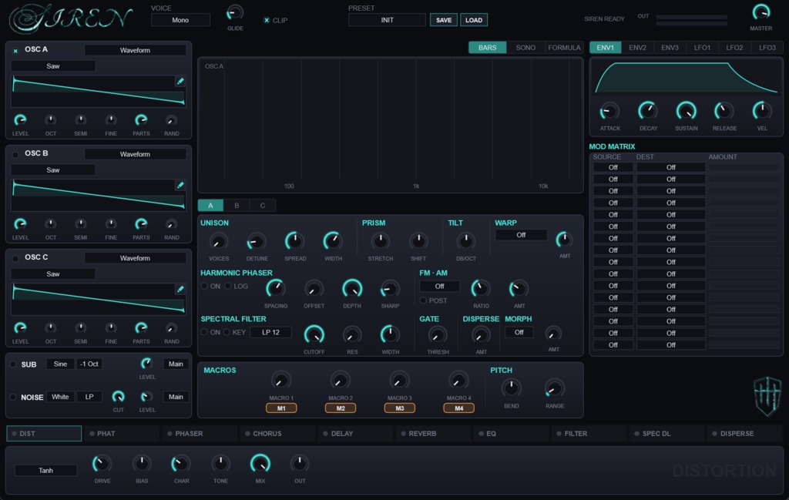This screenshot has width=789, height=500.
Task: Enable Harmonic Phaser LOG mode
Action: [228, 287]
